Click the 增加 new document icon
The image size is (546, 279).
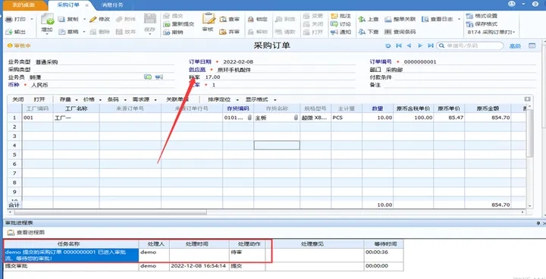[x=47, y=19]
